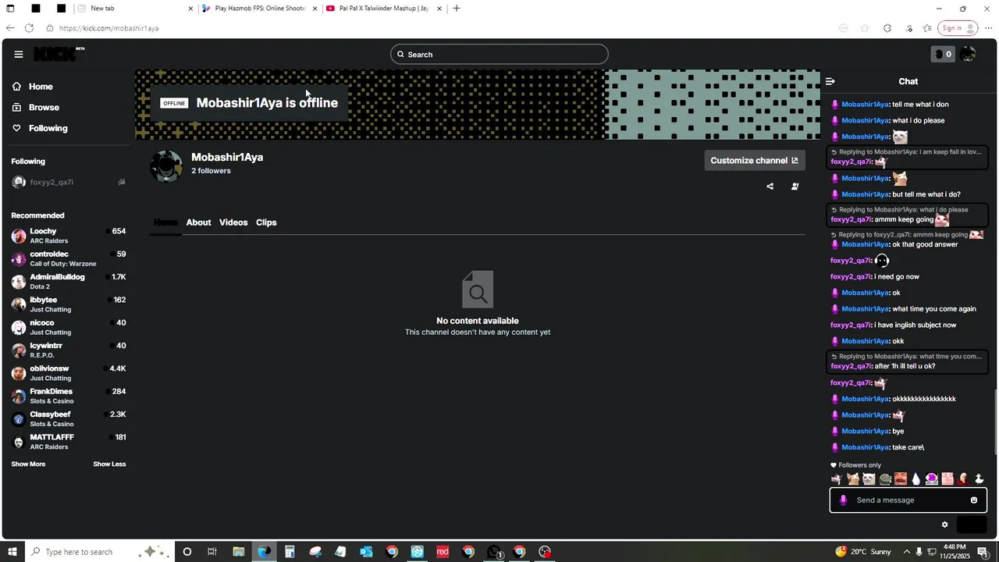Focus the Kick Search field
999x562 pixels.
click(x=499, y=55)
